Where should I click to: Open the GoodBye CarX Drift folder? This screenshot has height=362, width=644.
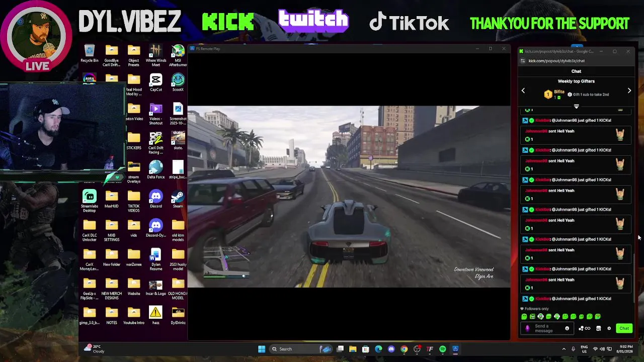coord(112,55)
